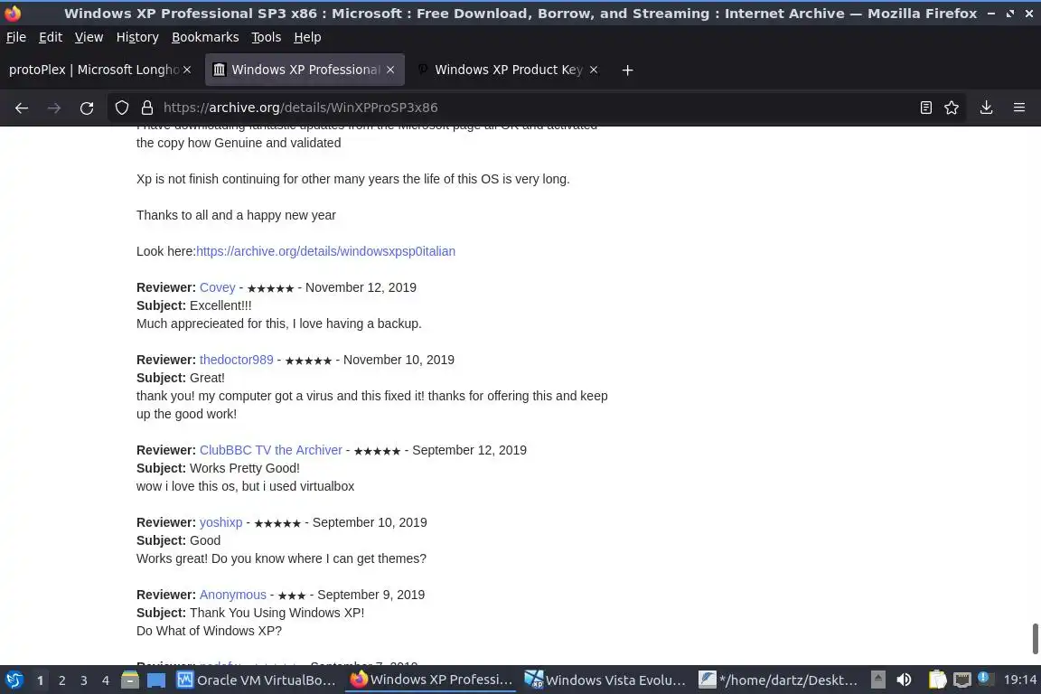Switch to /home/dartz/Desktop editor taskbar window
The height and width of the screenshot is (694, 1041).
[779, 680]
